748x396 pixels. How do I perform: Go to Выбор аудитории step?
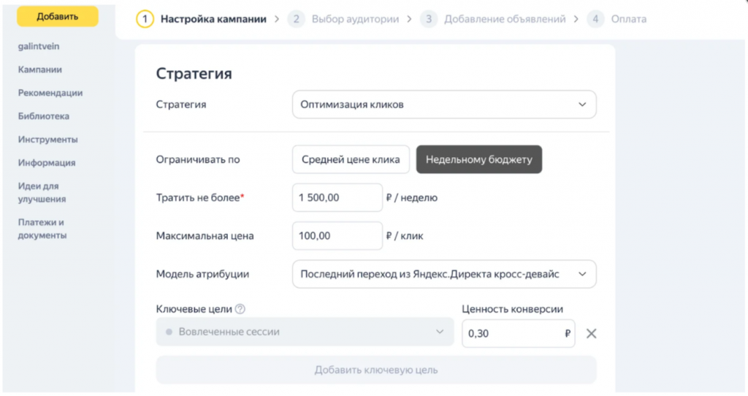355,19
